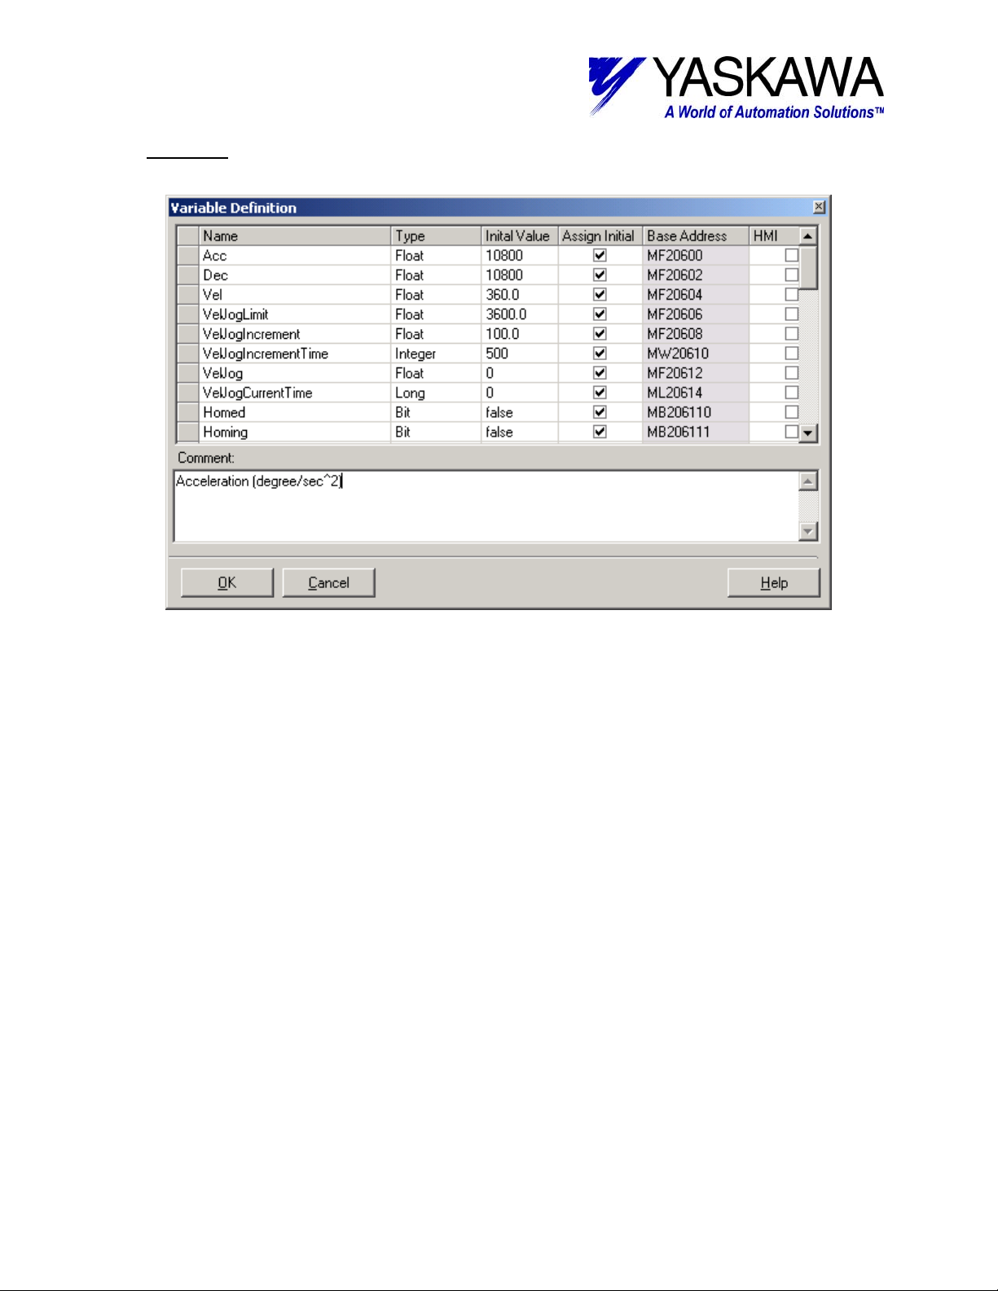Click the variable table scrollbar thumb
The width and height of the screenshot is (998, 1291).
[808, 267]
